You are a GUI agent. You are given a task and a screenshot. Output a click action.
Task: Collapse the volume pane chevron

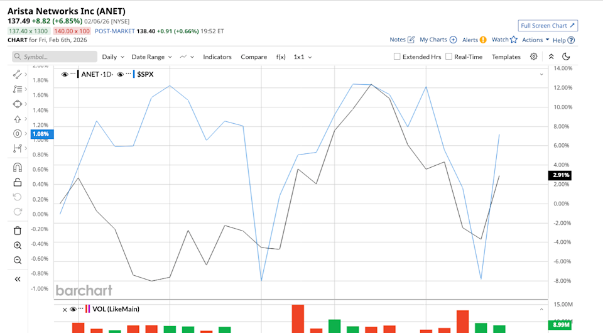pyautogui.click(x=541, y=309)
